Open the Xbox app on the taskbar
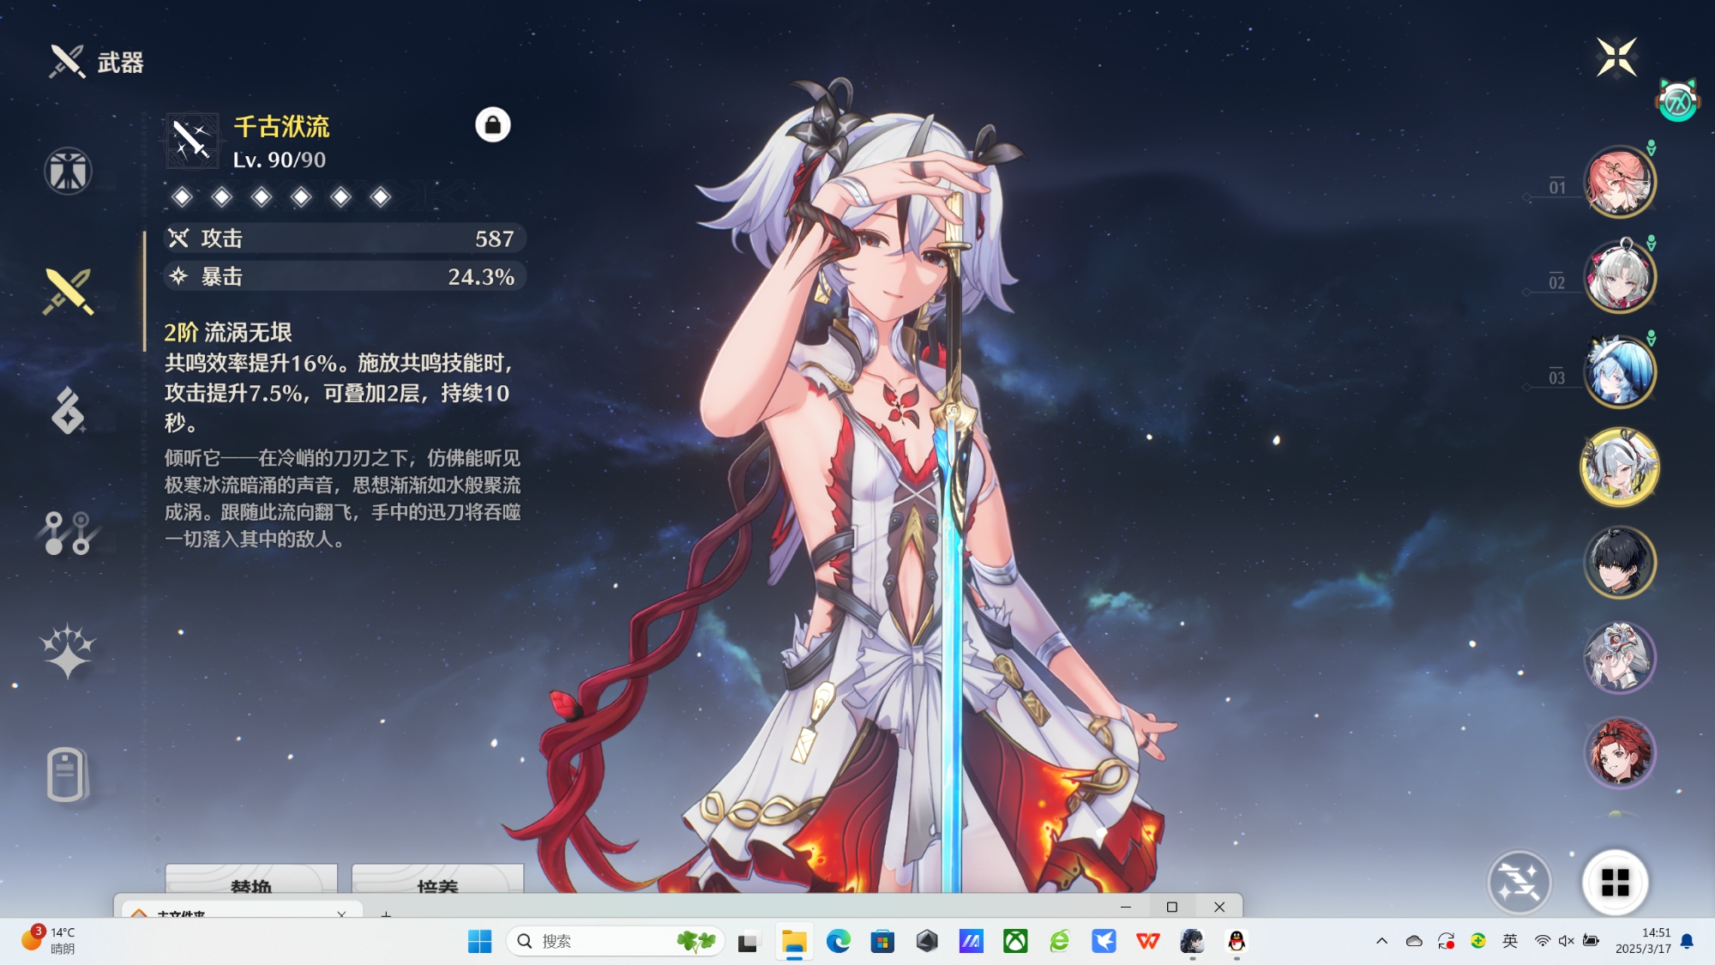 click(x=1015, y=941)
